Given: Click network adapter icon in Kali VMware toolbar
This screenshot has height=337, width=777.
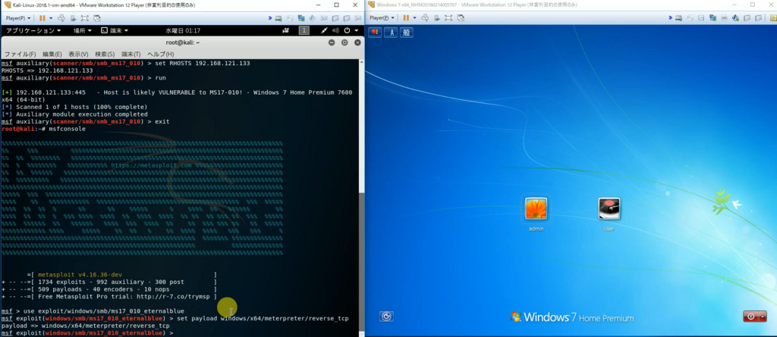Looking at the screenshot, I should (x=300, y=18).
